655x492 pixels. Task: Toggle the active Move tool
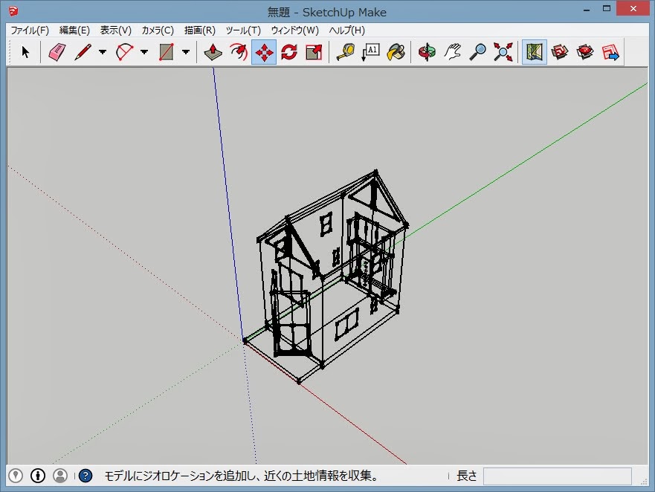tap(264, 52)
